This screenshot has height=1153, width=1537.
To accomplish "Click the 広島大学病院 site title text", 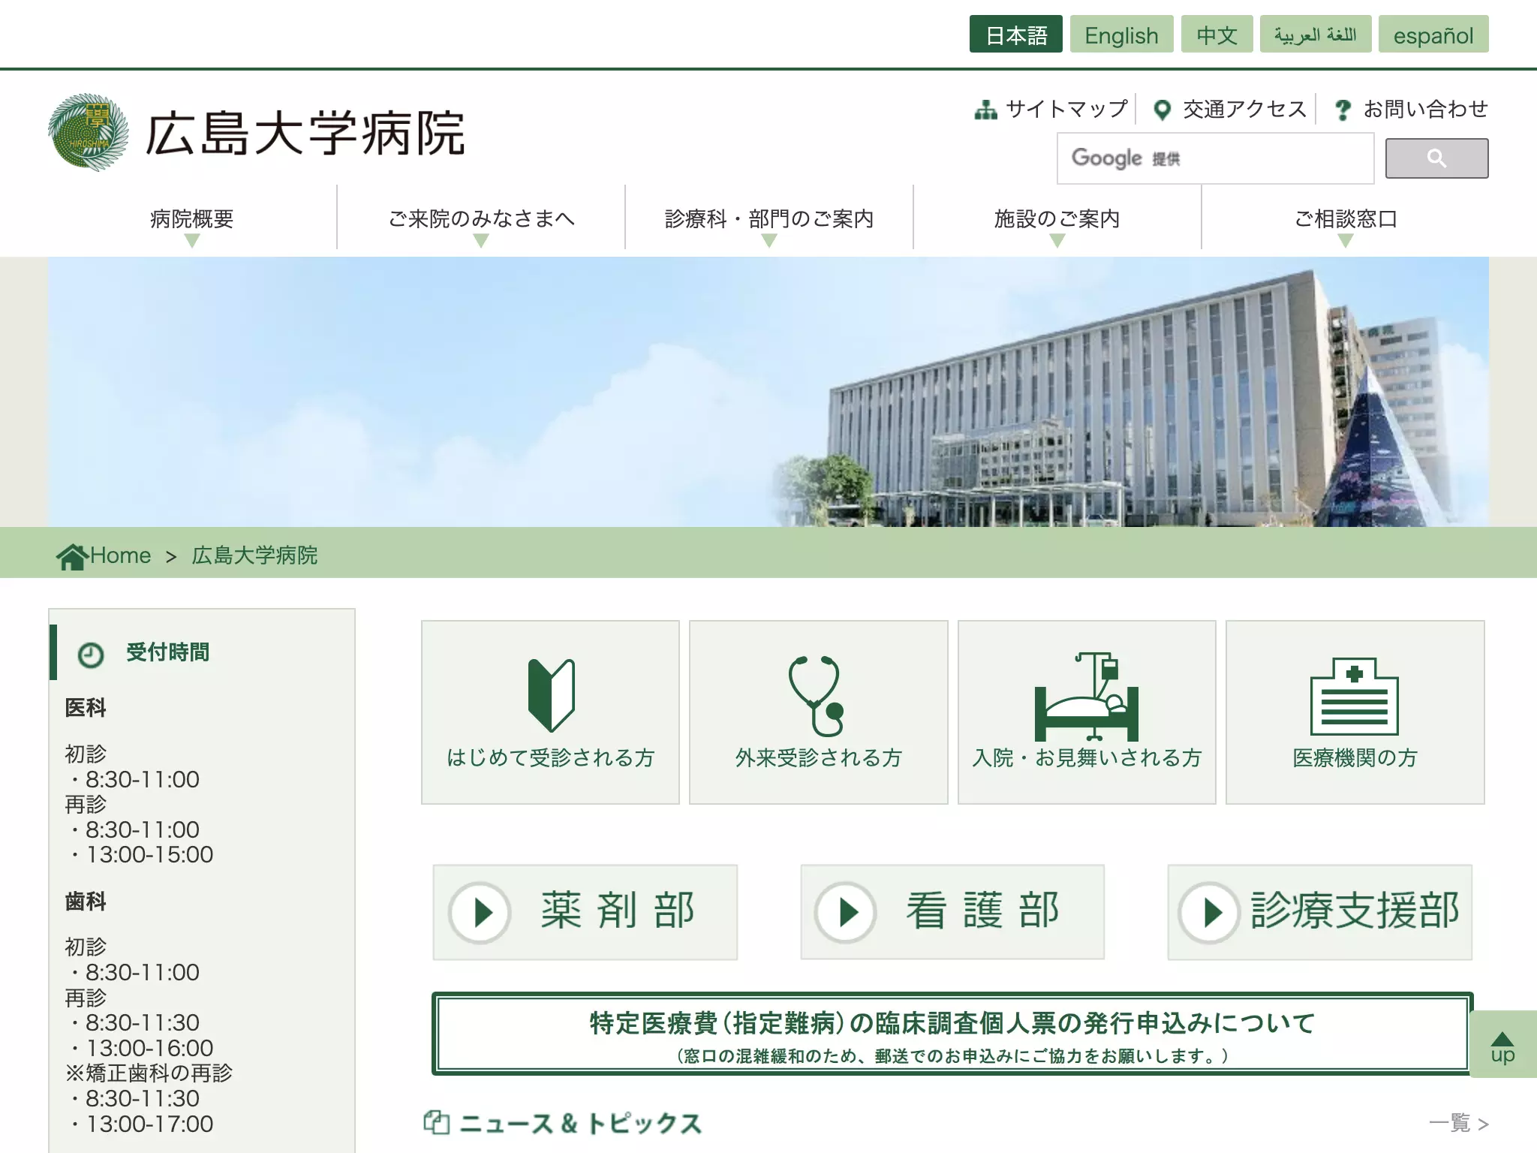I will coord(305,134).
